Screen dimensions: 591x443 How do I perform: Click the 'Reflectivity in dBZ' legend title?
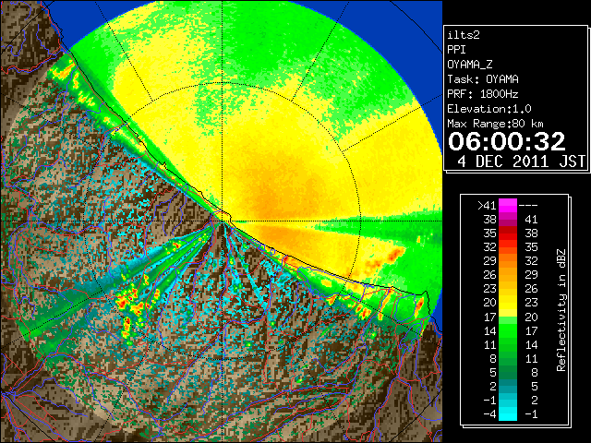(x=561, y=310)
